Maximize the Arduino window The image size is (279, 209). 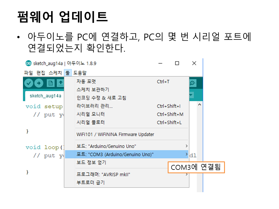coord(177,63)
